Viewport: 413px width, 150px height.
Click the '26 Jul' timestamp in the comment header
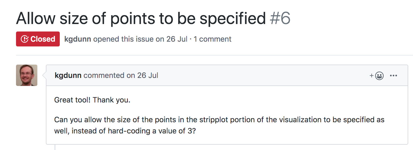point(148,76)
